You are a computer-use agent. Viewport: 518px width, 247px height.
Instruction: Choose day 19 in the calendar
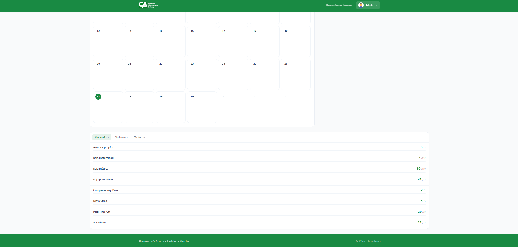click(x=296, y=41)
